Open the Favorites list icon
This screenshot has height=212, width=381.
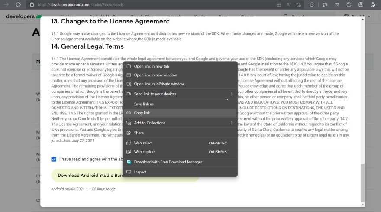click(x=325, y=4)
